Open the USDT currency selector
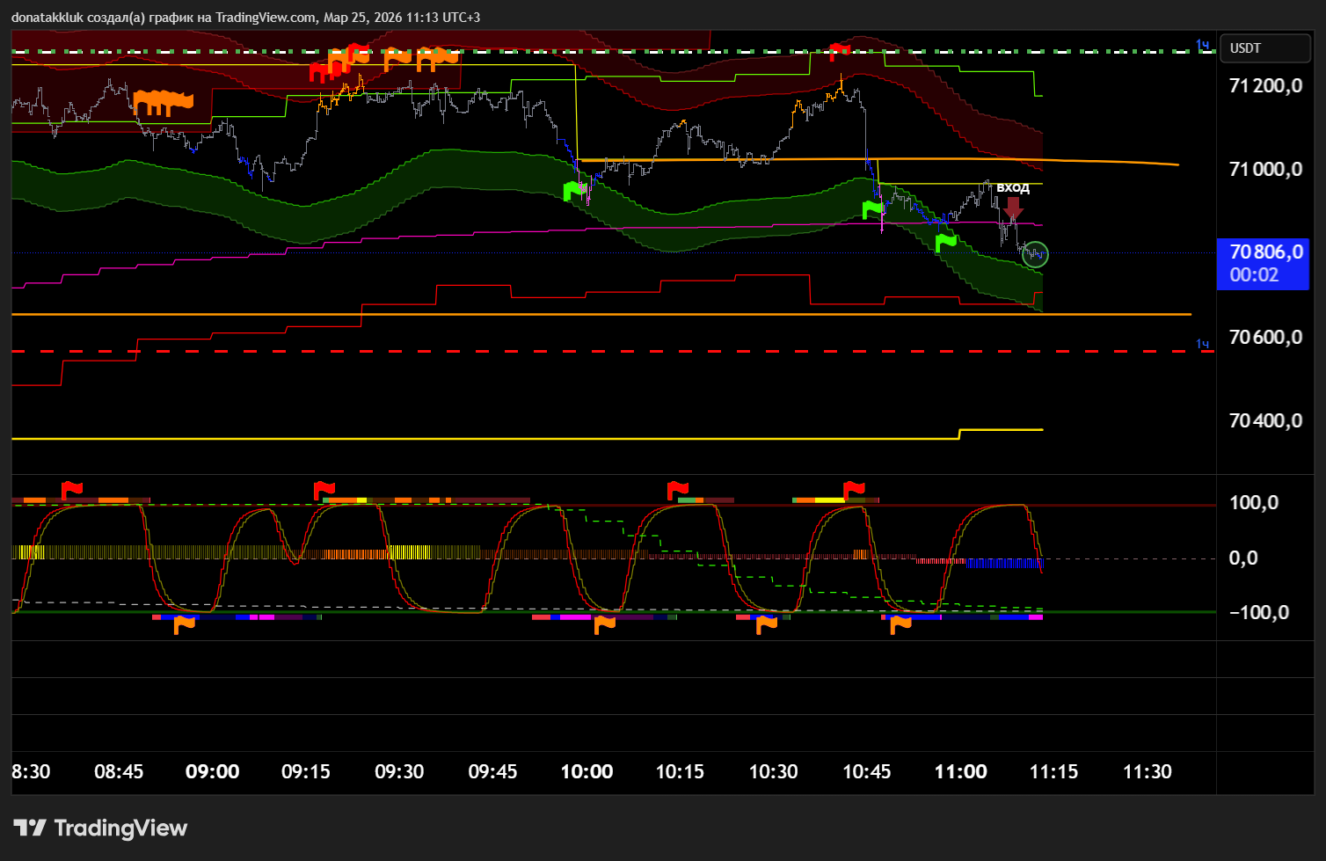The image size is (1326, 861). pyautogui.click(x=1264, y=48)
